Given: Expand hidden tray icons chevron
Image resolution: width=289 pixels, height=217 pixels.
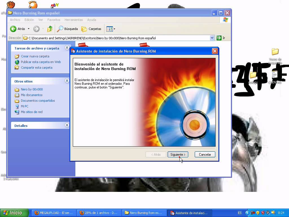Looking at the screenshot, I should coord(247,213).
